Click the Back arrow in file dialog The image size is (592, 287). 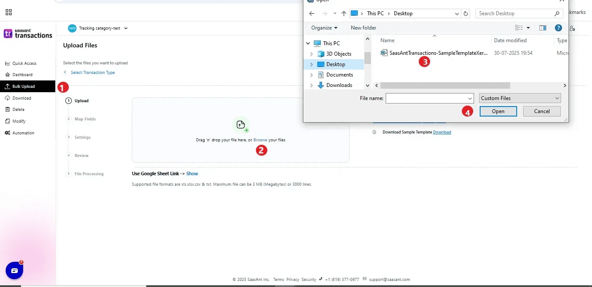click(312, 13)
